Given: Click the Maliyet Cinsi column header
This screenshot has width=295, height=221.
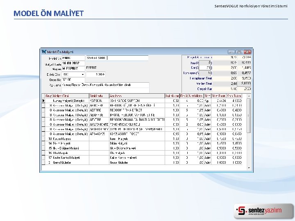Looking at the screenshot, I should [70, 96].
